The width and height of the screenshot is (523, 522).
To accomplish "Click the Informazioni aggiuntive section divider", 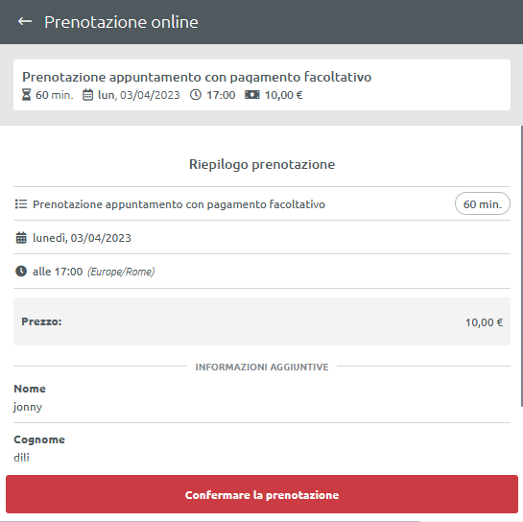I will click(x=262, y=367).
